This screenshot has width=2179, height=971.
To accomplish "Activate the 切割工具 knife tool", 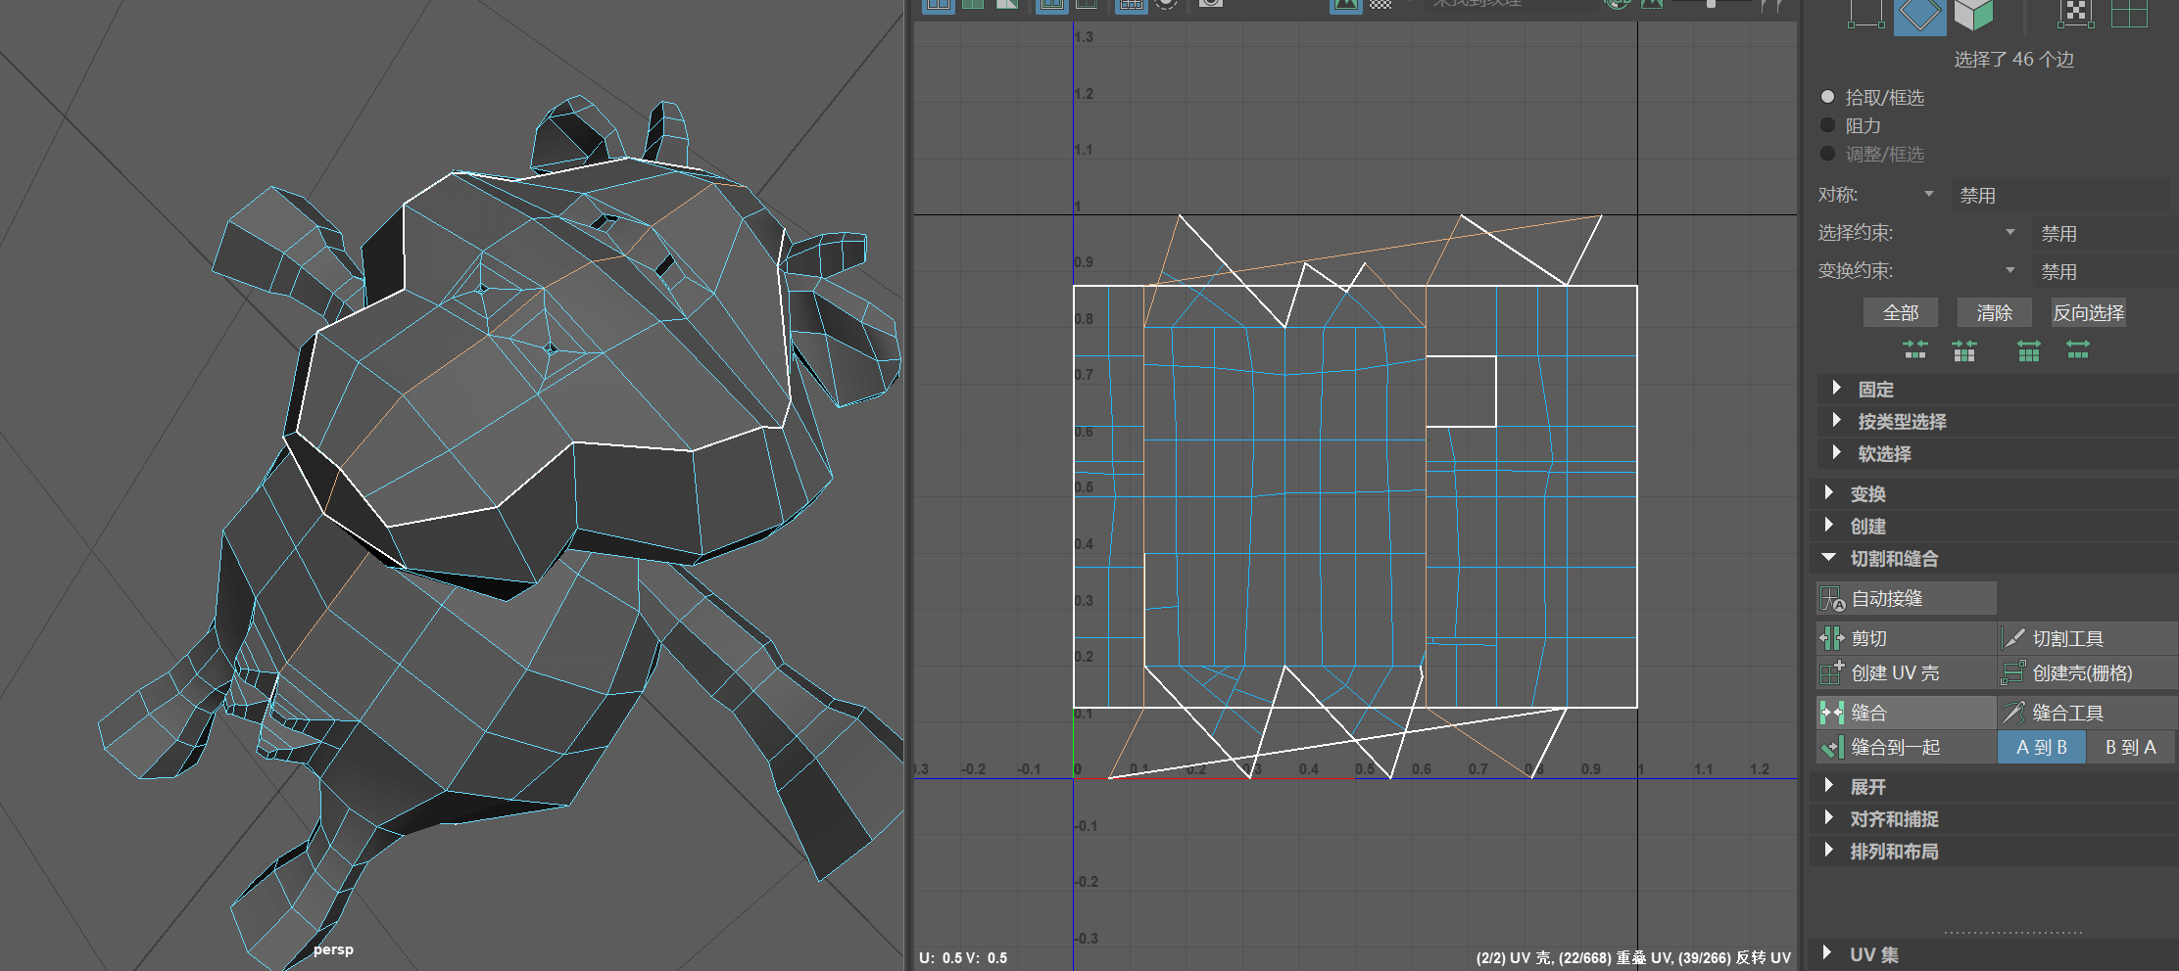I will pos(2088,638).
